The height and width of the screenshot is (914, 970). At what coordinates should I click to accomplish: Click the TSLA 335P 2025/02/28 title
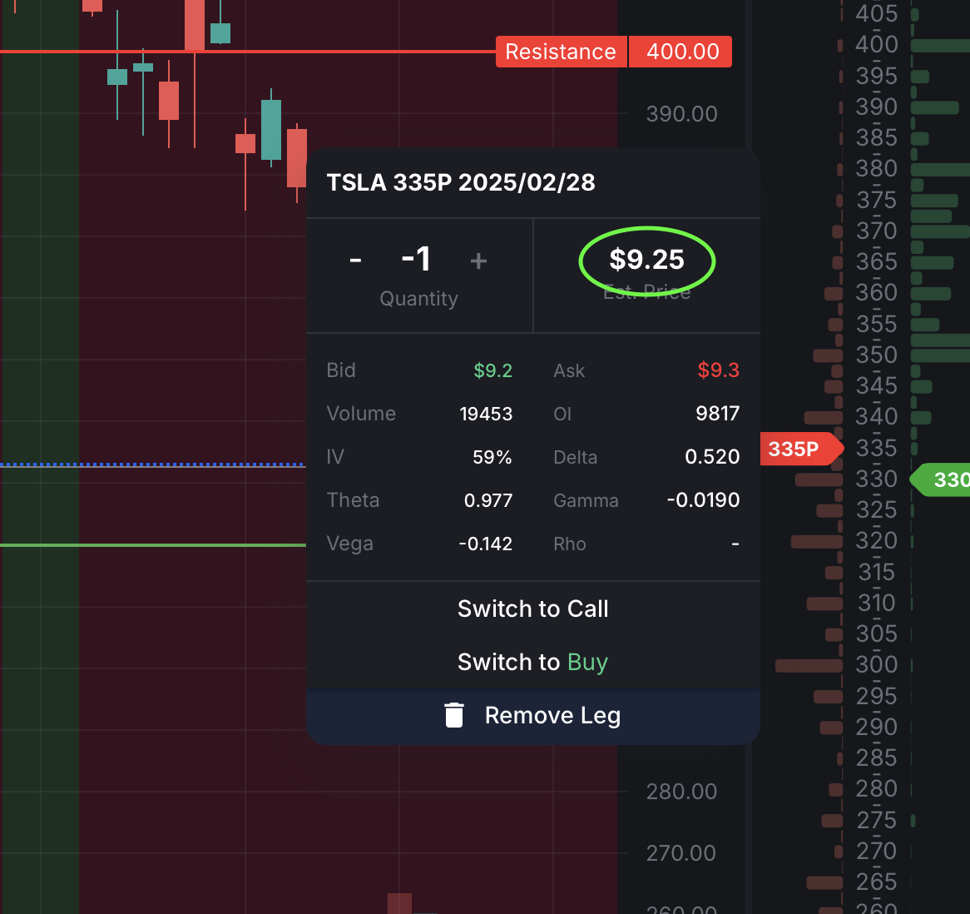coord(461,182)
